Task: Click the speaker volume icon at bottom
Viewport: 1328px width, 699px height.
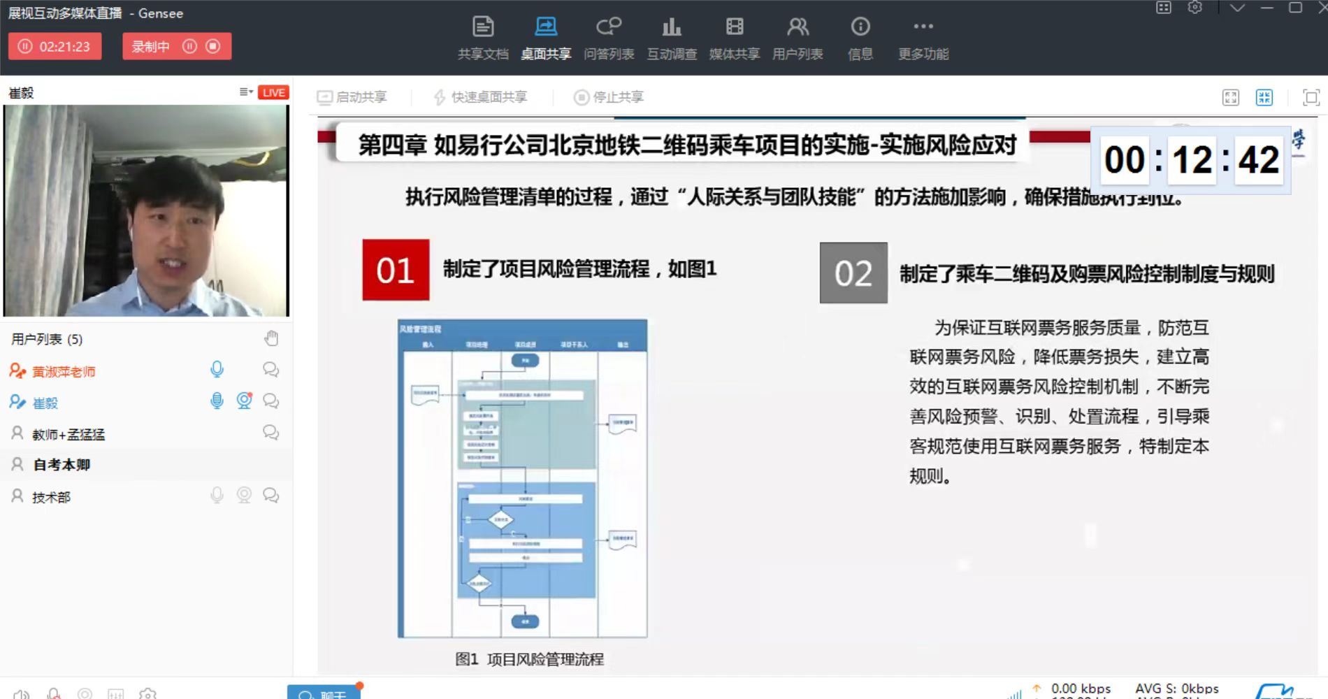Action: click(x=22, y=693)
